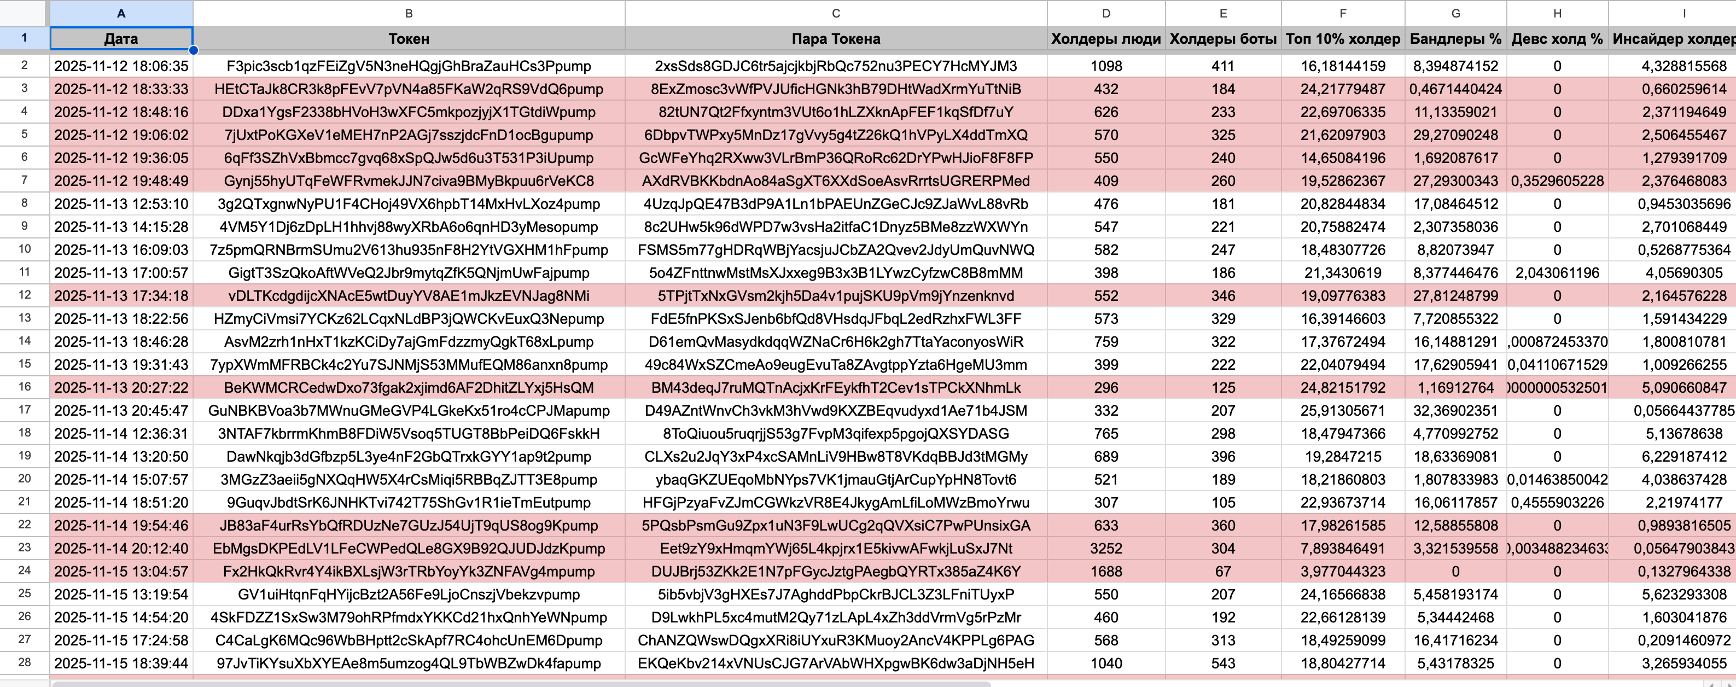The height and width of the screenshot is (687, 1736).
Task: Select row number 1 containing column titles
Action: pos(24,38)
